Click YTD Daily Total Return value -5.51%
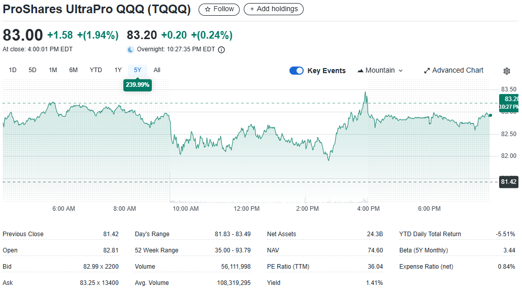The width and height of the screenshot is (522, 290). 505,234
